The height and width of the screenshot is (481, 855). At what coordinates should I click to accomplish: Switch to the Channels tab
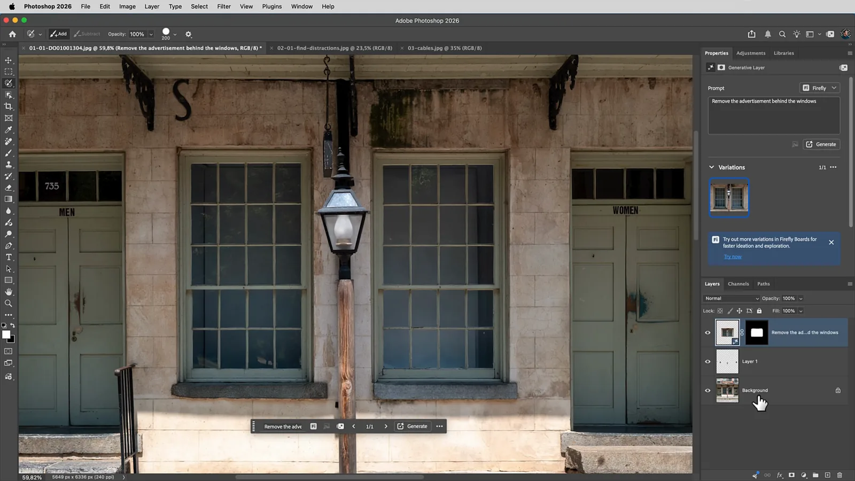point(739,284)
